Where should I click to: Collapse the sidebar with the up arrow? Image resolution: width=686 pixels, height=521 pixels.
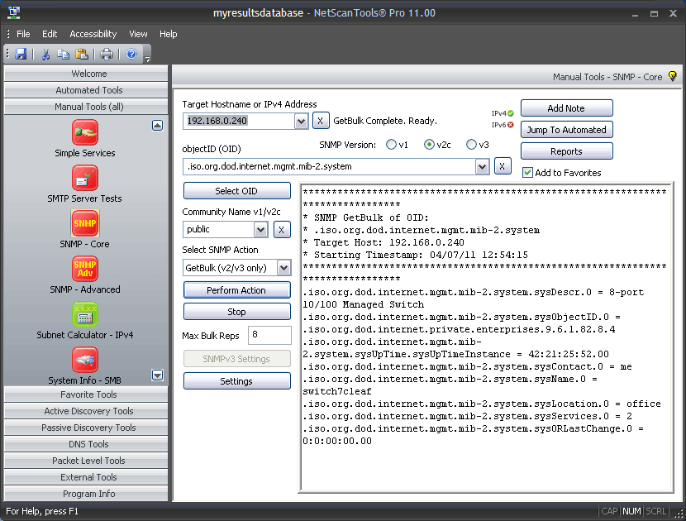[157, 124]
